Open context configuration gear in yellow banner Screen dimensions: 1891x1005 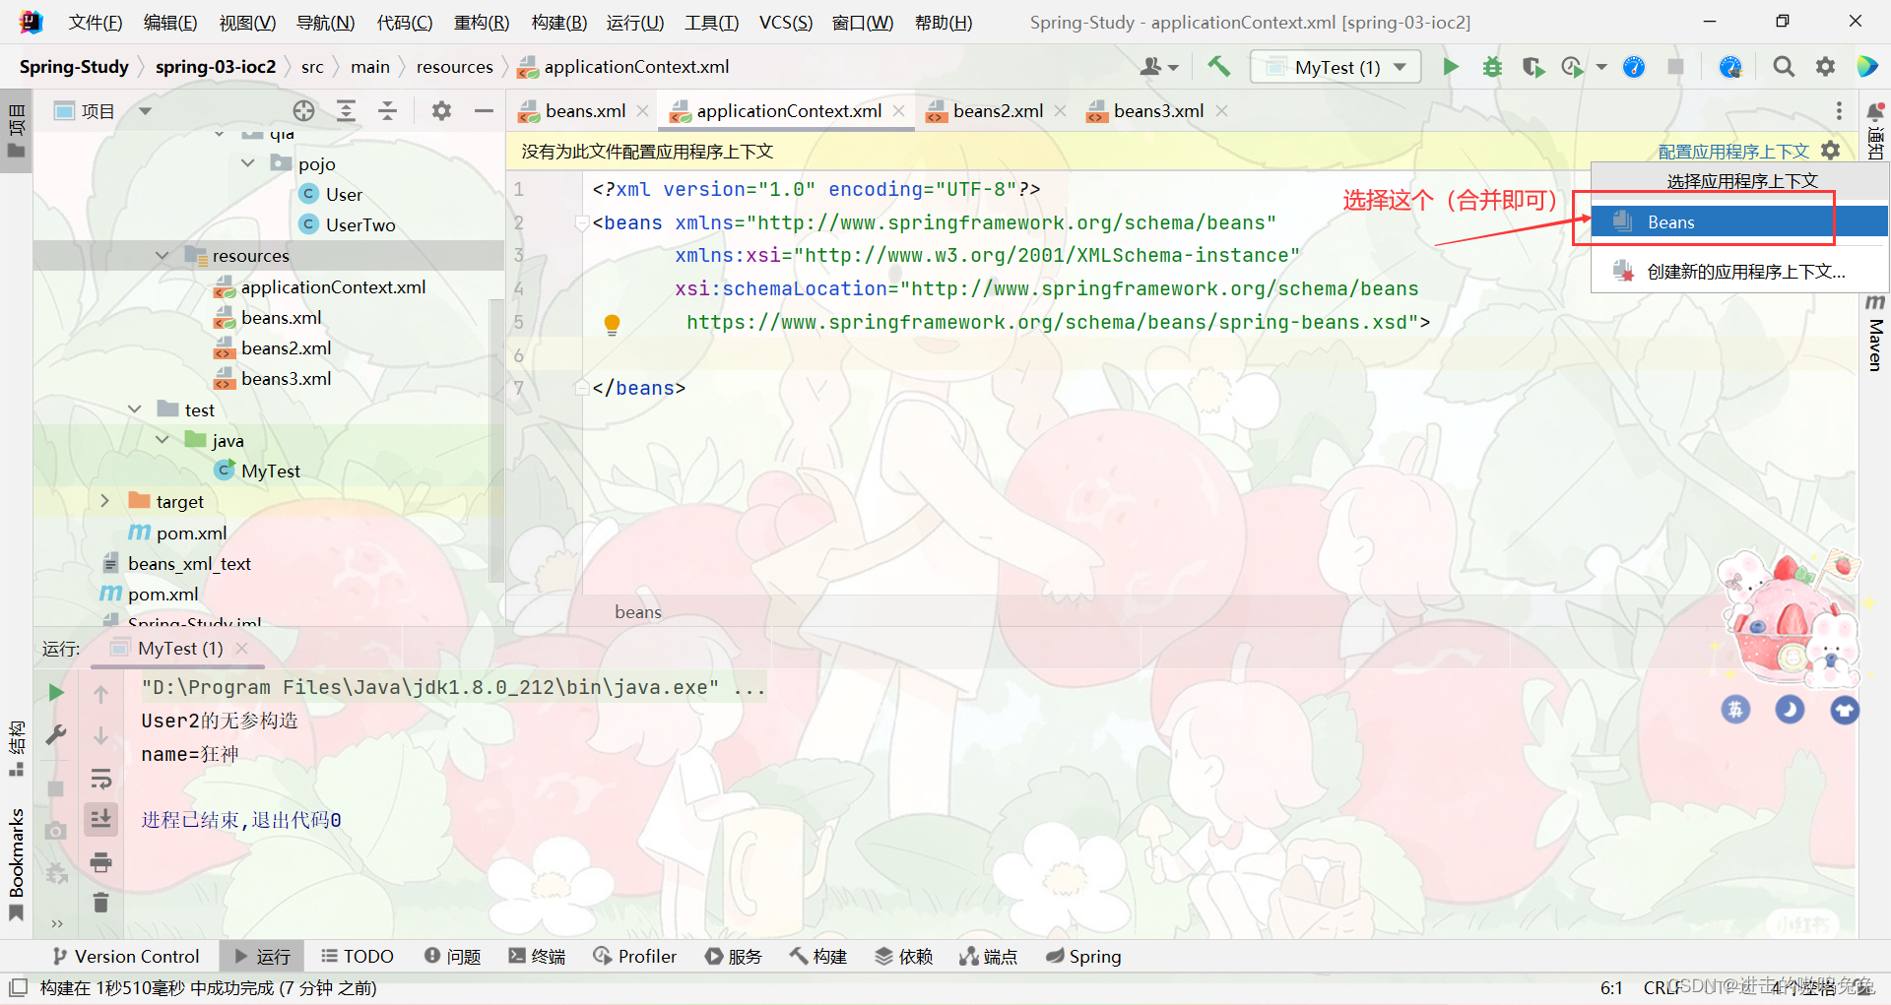[x=1830, y=151]
